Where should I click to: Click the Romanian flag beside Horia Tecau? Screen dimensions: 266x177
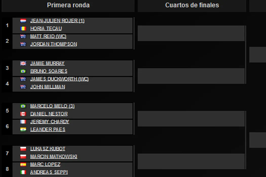[23, 29]
